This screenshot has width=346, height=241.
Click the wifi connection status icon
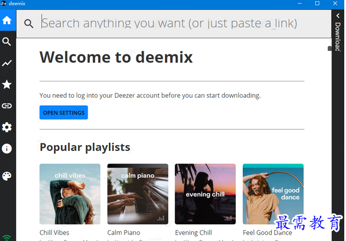click(x=7, y=238)
